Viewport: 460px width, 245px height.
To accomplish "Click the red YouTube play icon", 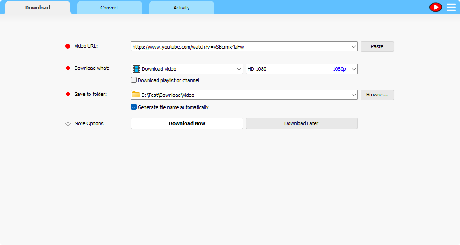I will [435, 7].
